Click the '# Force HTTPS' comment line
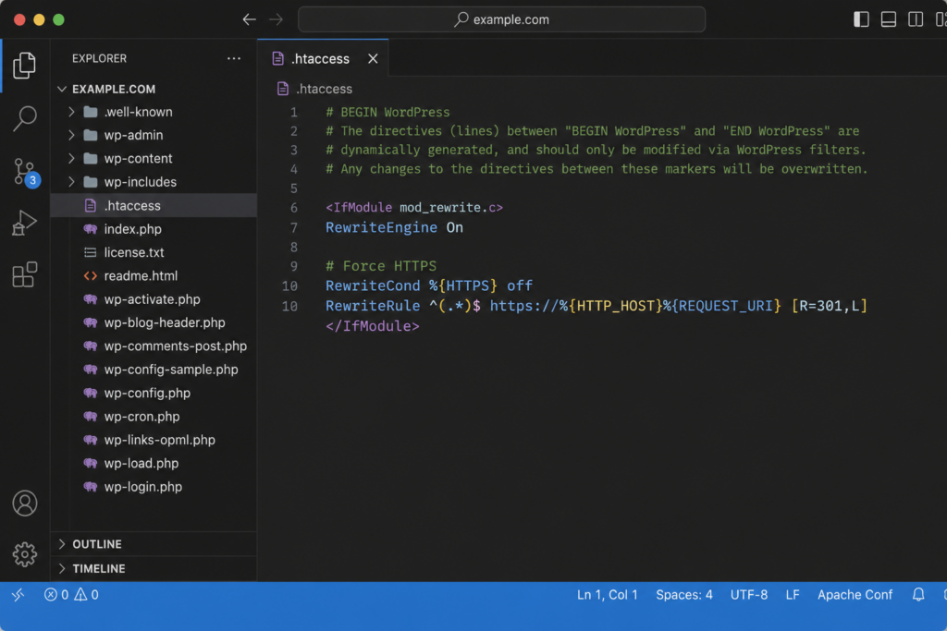This screenshot has width=947, height=631. pos(381,266)
